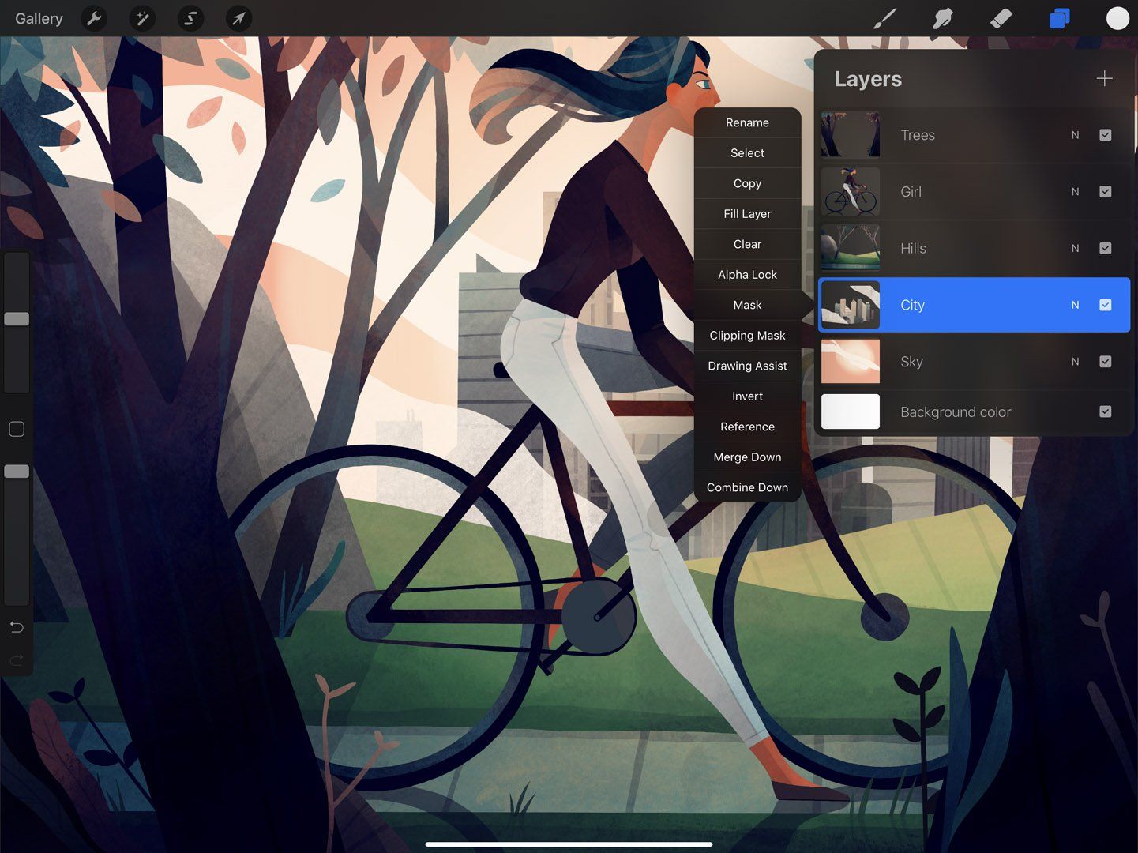This screenshot has height=853, width=1138.
Task: Choose Clipping Mask from the layer menu
Action: [x=747, y=335]
